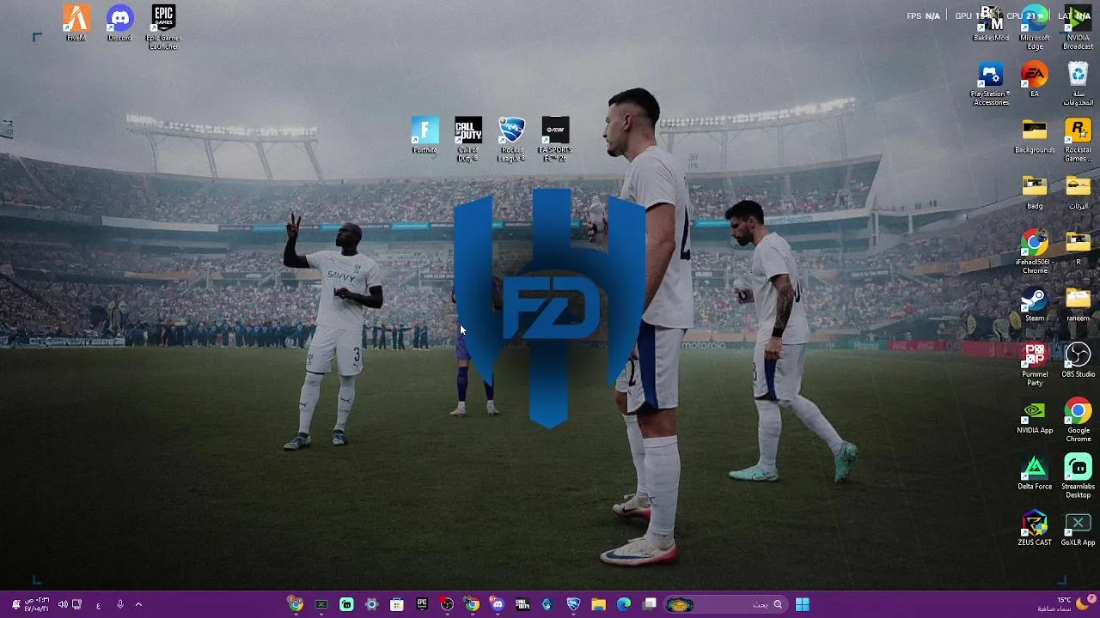Open the input language indicator in tray

click(x=98, y=604)
